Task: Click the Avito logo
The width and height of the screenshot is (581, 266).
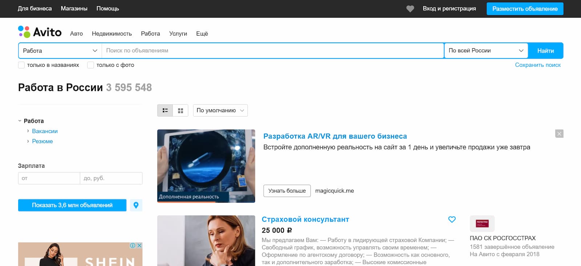Action: click(x=40, y=32)
